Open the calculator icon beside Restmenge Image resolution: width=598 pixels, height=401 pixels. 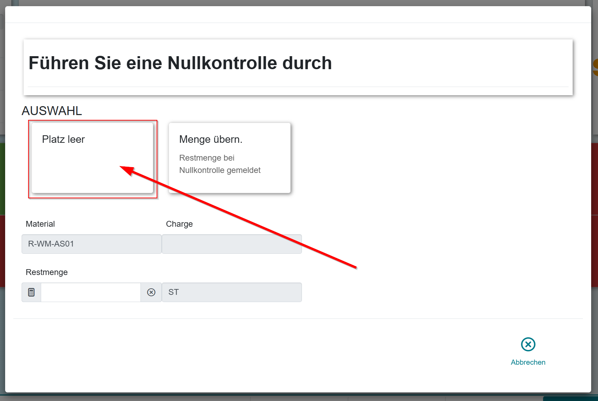[x=31, y=292]
